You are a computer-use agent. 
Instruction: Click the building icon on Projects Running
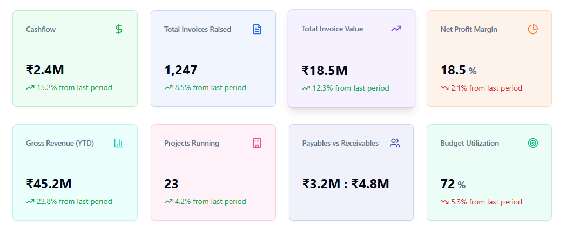point(257,143)
